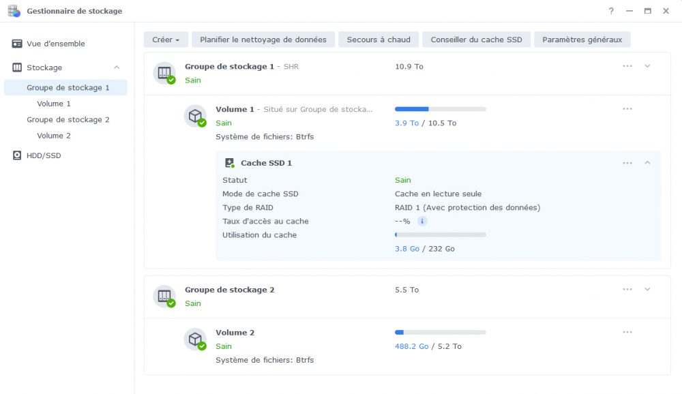This screenshot has height=394, width=682.
Task: Select Groupe de stockage 2 in sidebar
Action: pyautogui.click(x=68, y=119)
